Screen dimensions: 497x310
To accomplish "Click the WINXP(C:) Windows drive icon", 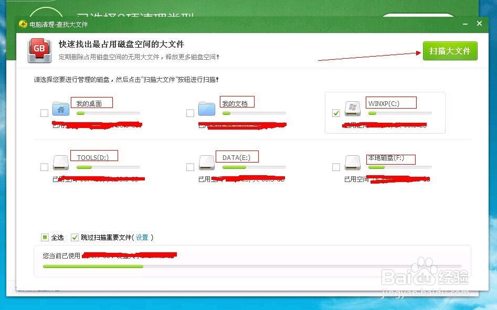I will click(x=352, y=109).
